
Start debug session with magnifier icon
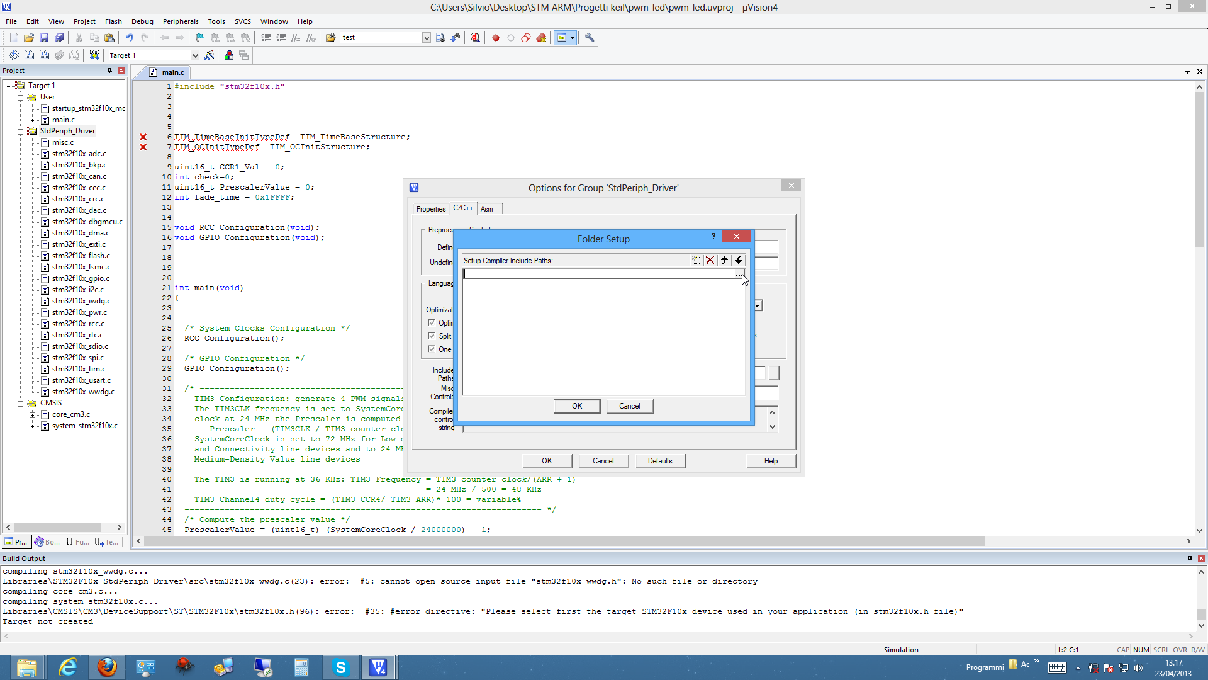(476, 38)
